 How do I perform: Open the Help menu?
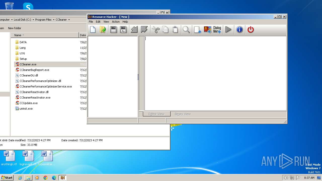125,22
